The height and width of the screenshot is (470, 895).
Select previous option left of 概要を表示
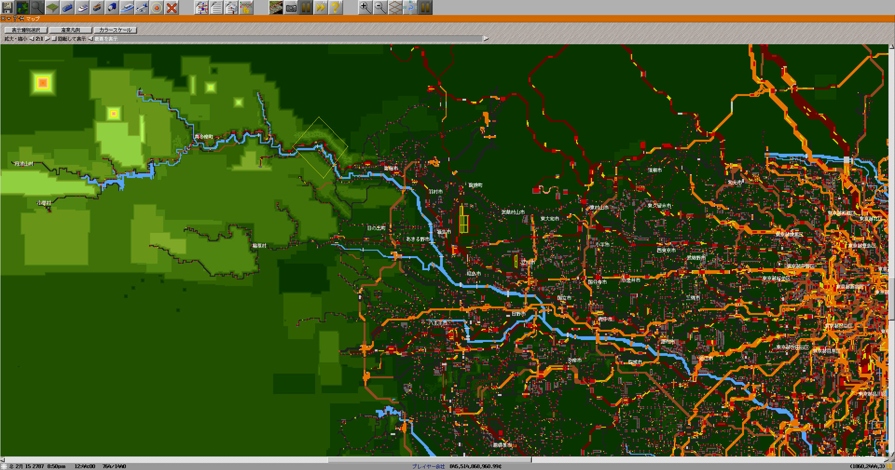[x=90, y=39]
